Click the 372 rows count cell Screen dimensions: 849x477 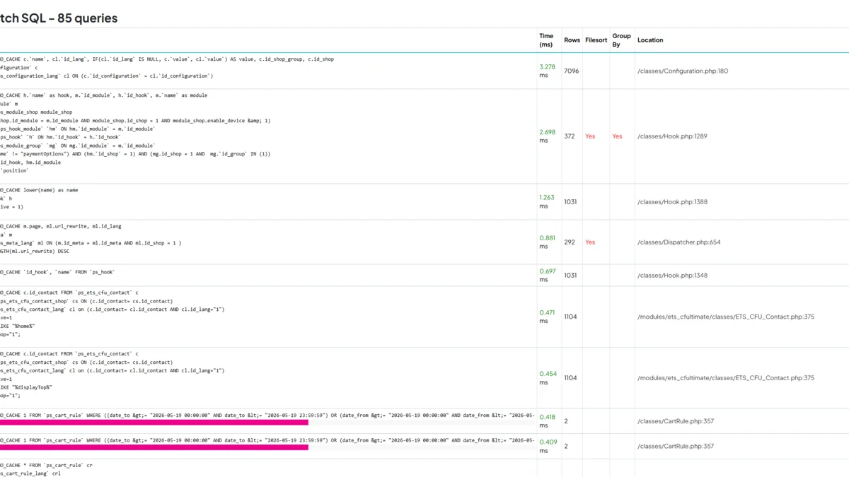(x=570, y=136)
